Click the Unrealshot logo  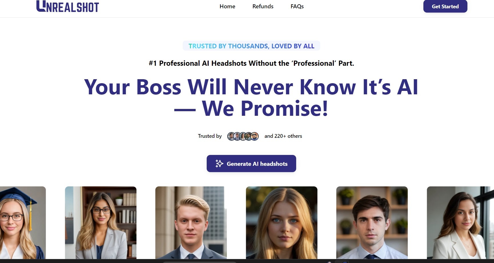(x=67, y=6)
